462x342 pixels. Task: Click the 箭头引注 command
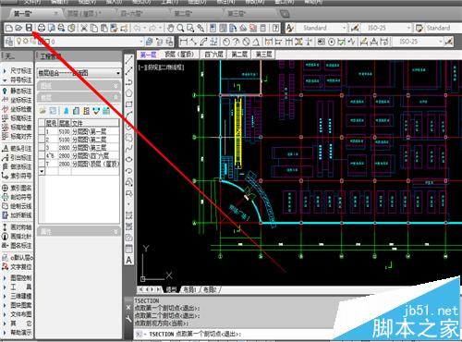coord(18,149)
